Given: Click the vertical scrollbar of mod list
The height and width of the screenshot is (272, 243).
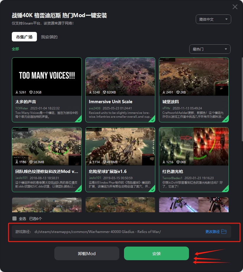Looking at the screenshot, I should point(242,99).
